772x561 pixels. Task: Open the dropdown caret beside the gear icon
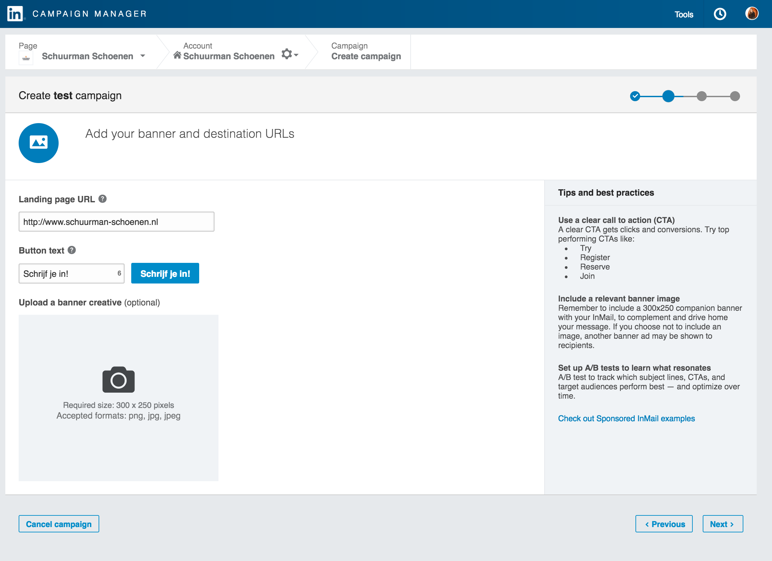[x=296, y=55]
